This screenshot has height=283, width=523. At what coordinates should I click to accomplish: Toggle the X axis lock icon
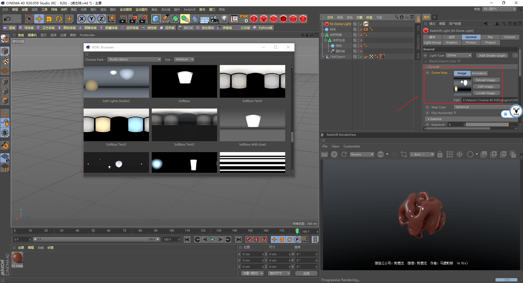[81, 19]
